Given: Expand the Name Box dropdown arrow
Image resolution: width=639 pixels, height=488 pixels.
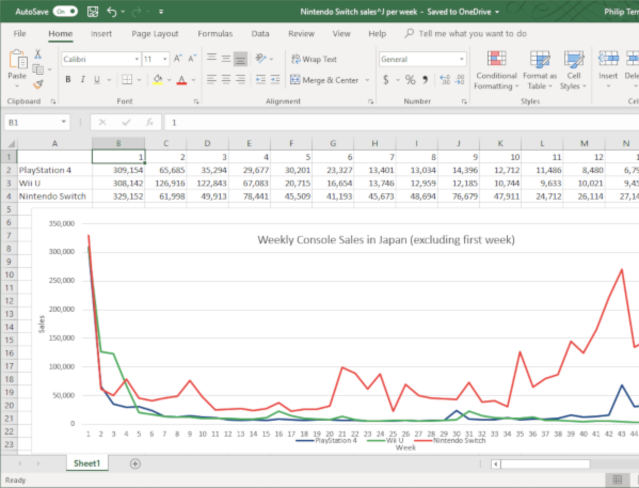Looking at the screenshot, I should coord(63,122).
